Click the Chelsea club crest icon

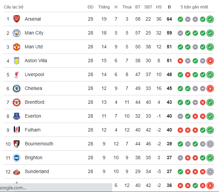pyautogui.click(x=17, y=89)
